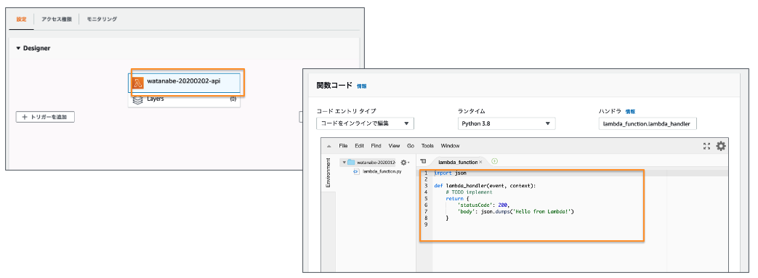The image size is (758, 278).
Task: Switch to the 設定 tab
Action: click(21, 20)
